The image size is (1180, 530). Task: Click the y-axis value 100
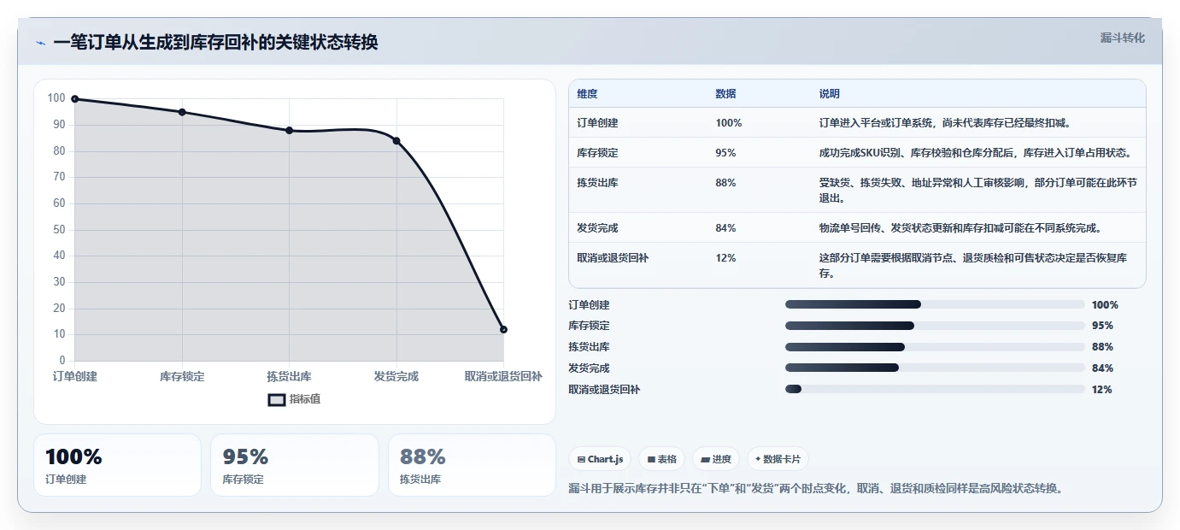(x=56, y=98)
